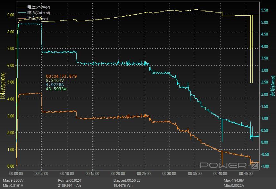Click the 00:45:00 time axis label
The width and height of the screenshot is (276, 189).
click(x=246, y=174)
